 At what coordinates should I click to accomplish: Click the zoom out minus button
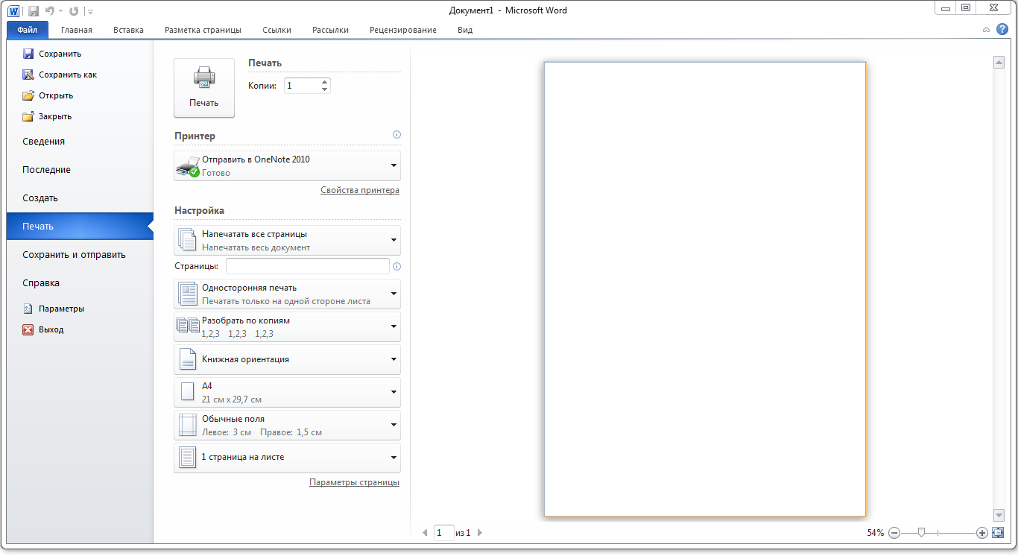click(894, 533)
